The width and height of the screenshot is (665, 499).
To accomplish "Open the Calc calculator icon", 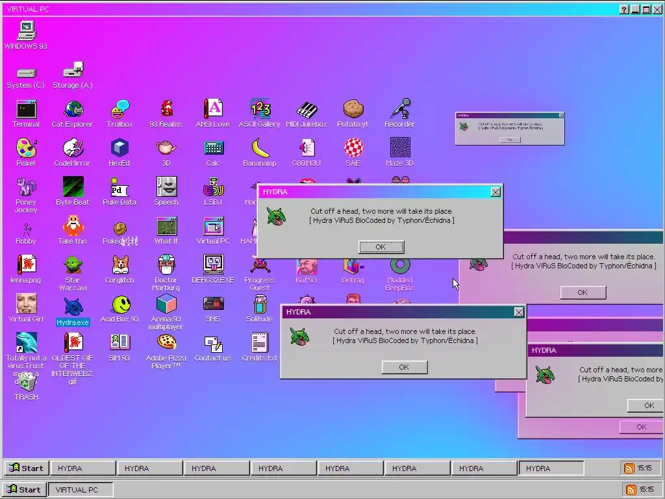I will 213,148.
